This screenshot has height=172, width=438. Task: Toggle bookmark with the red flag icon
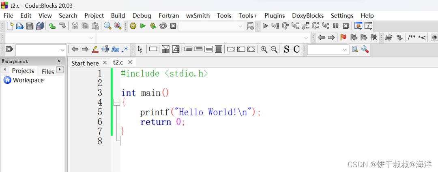[344, 37]
